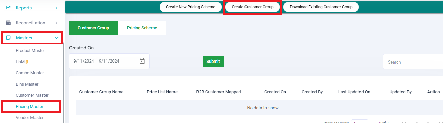
Task: Click Price List Name column header
Action: 162,92
